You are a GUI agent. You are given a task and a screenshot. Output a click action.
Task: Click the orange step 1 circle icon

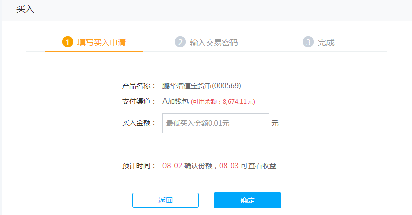[68, 42]
